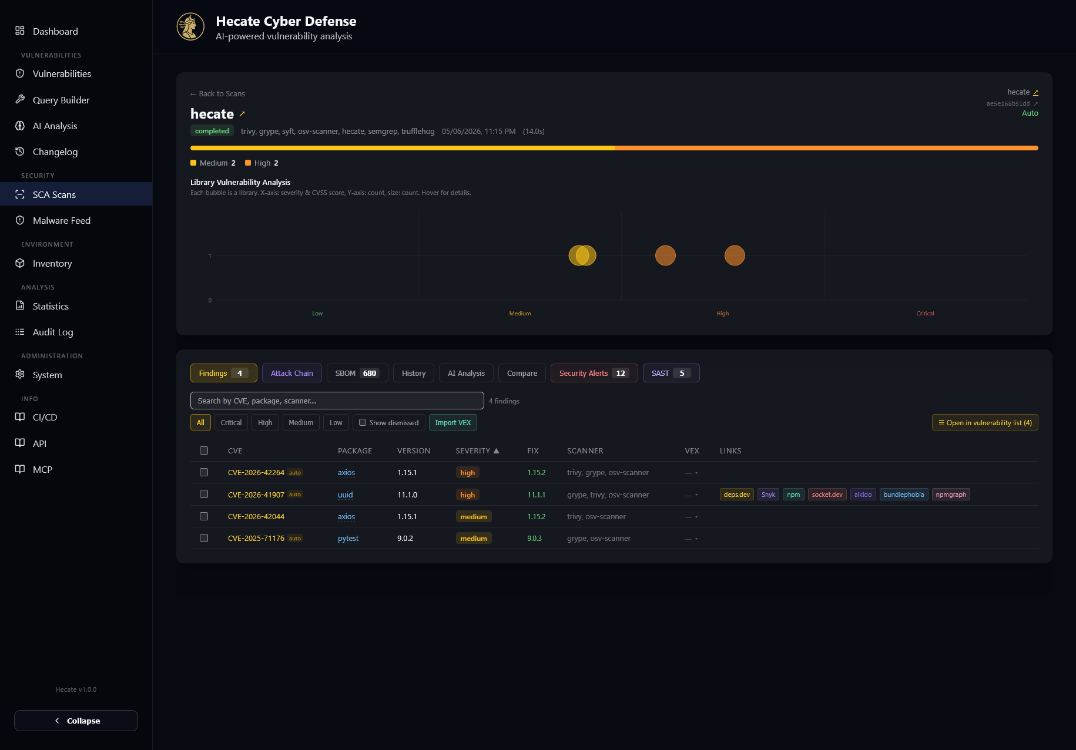Check the CVE-2026-42044 row checkbox
This screenshot has height=750, width=1076.
coord(204,516)
